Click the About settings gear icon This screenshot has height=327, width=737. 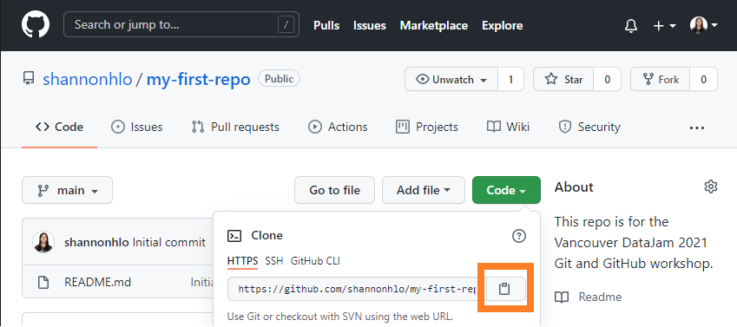pyautogui.click(x=711, y=187)
